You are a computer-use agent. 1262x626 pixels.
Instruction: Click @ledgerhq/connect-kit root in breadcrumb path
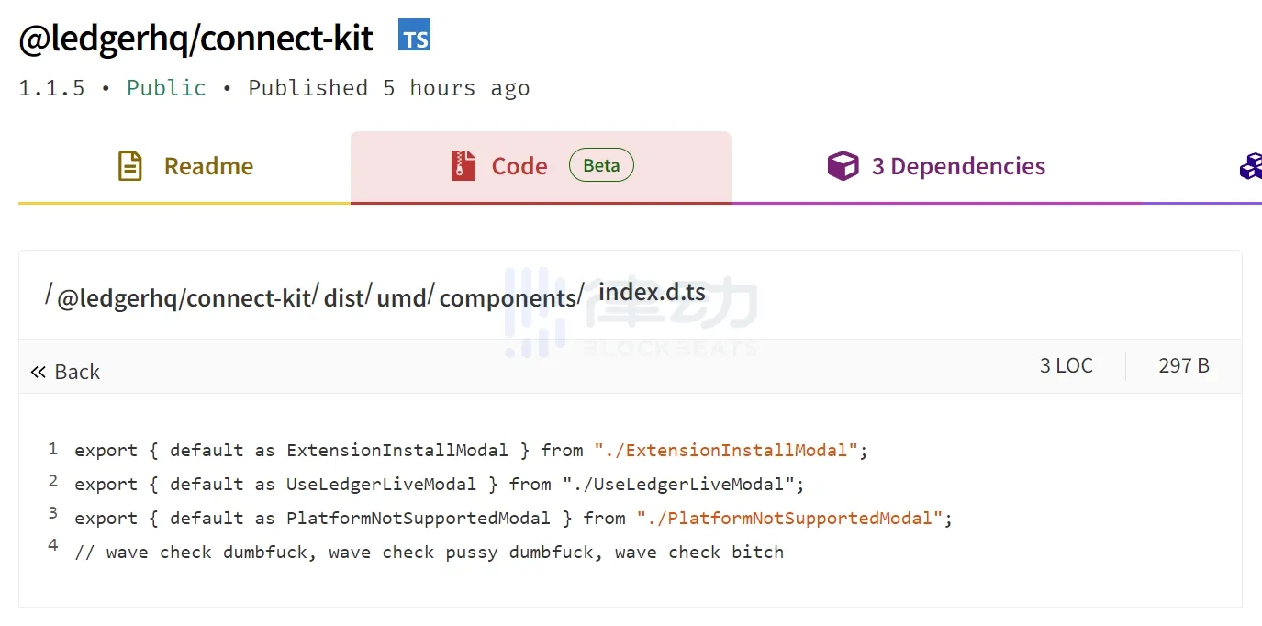point(184,298)
